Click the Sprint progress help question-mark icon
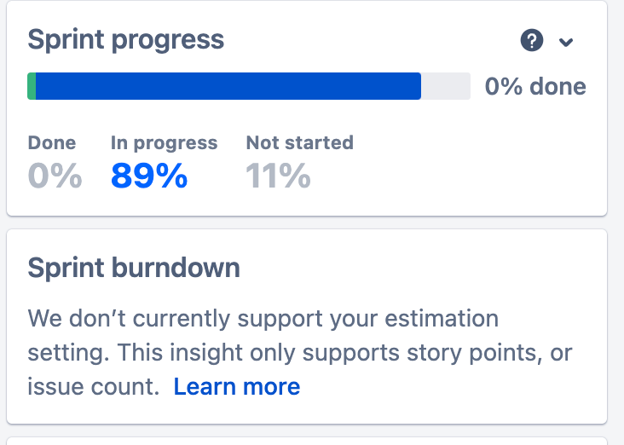Screen dimensions: 624x445 coord(532,40)
